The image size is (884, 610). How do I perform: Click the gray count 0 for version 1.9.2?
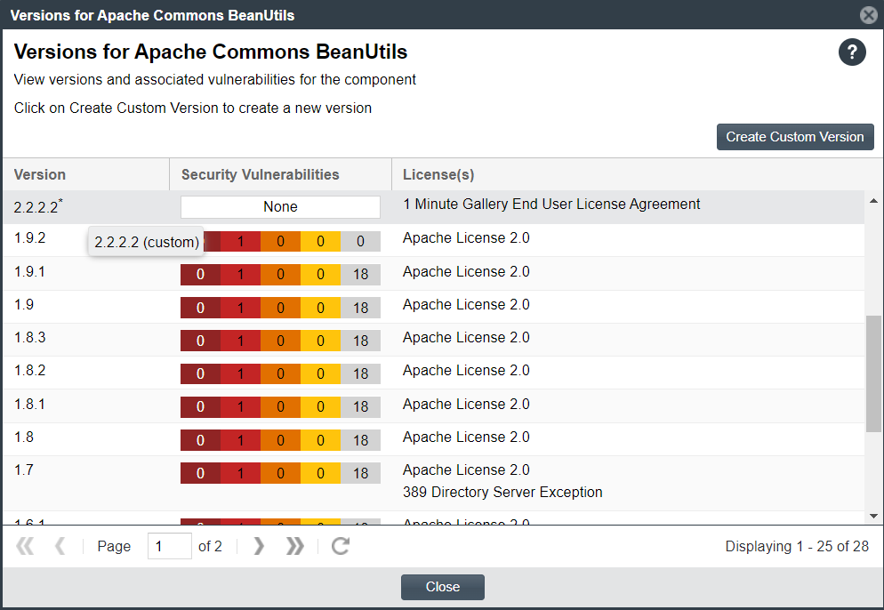point(360,241)
